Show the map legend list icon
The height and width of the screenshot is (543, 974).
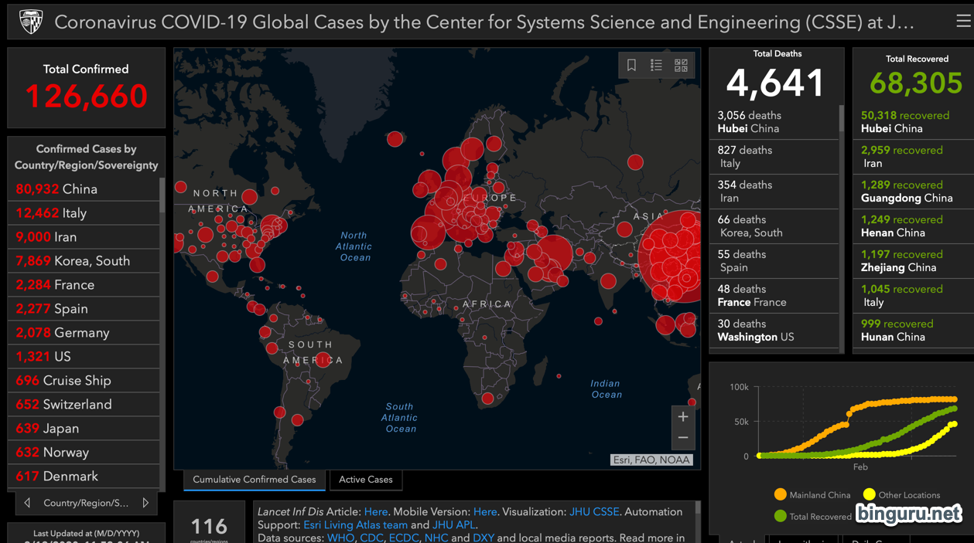(x=656, y=66)
